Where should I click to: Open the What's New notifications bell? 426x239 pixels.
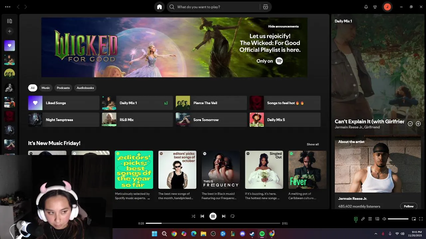click(x=366, y=7)
